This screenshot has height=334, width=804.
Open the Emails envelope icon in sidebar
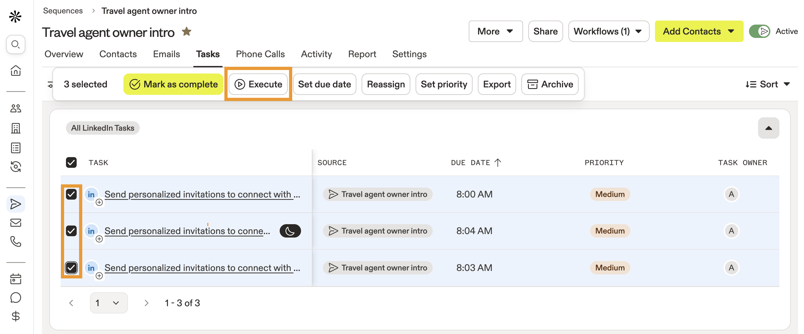tap(15, 223)
